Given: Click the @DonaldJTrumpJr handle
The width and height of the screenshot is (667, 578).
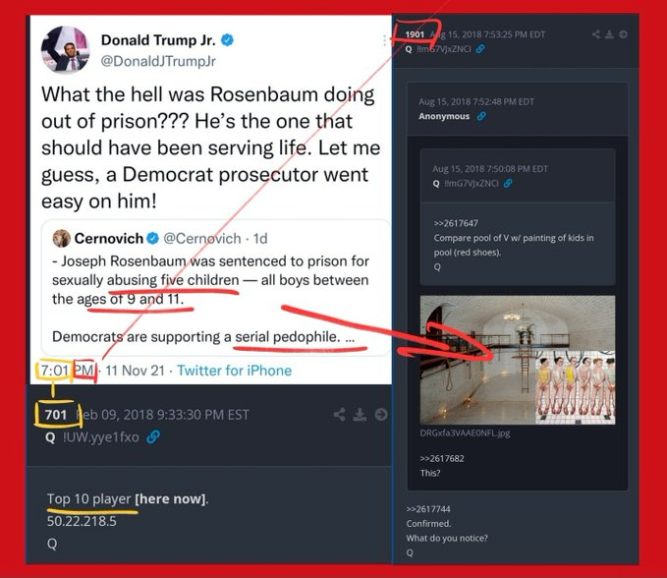Looking at the screenshot, I should [158, 61].
